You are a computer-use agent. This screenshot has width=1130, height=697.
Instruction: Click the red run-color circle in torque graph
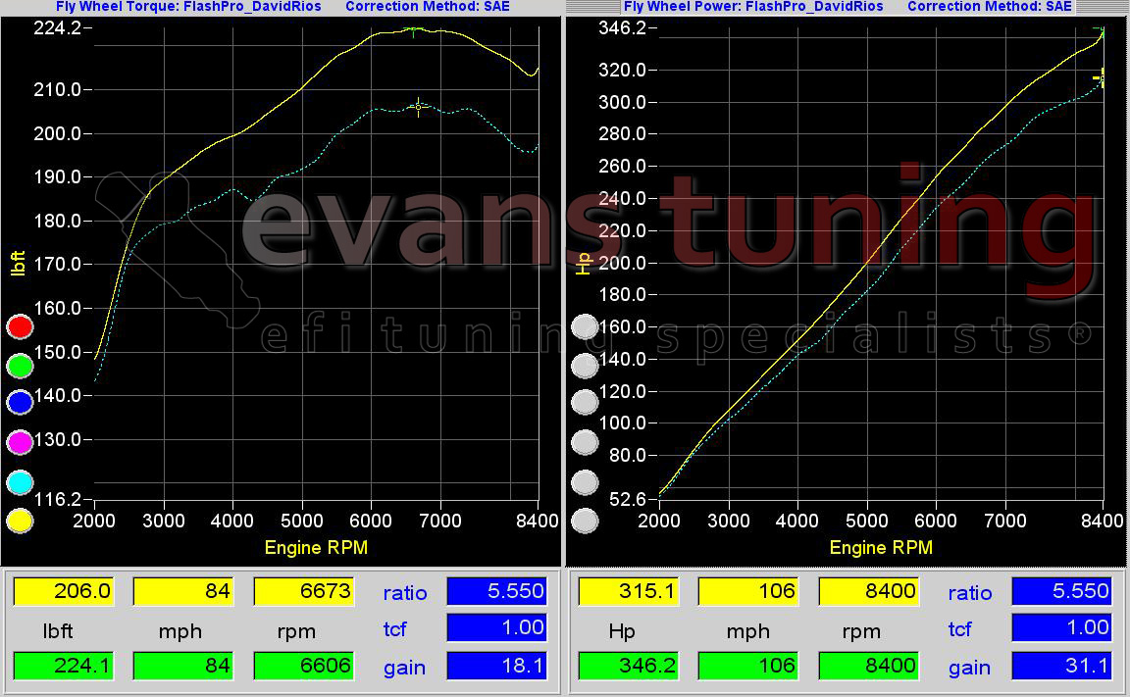[x=20, y=326]
